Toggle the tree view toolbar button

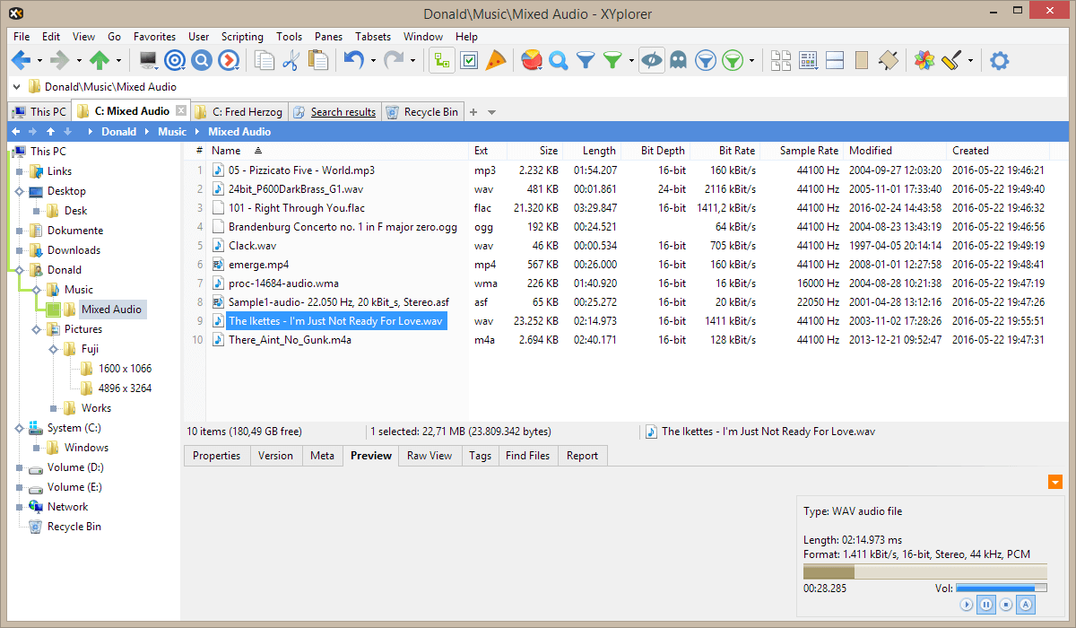tap(441, 60)
